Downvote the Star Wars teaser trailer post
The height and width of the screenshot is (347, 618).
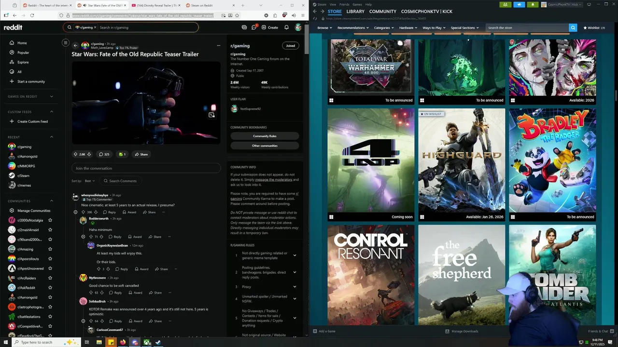(89, 154)
